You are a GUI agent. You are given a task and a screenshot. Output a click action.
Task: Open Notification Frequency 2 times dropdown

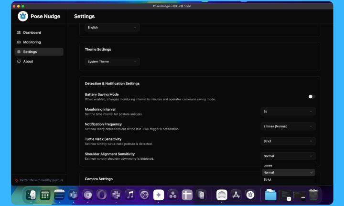[x=288, y=126]
